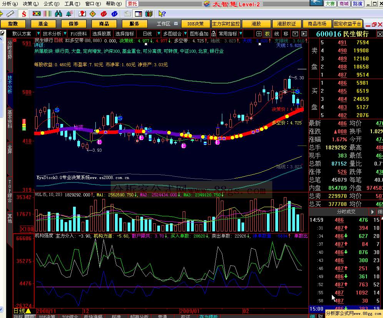The height and width of the screenshot is (318, 383).
Task: Click the 日线 period indicator with triangle
Action: 22,311
